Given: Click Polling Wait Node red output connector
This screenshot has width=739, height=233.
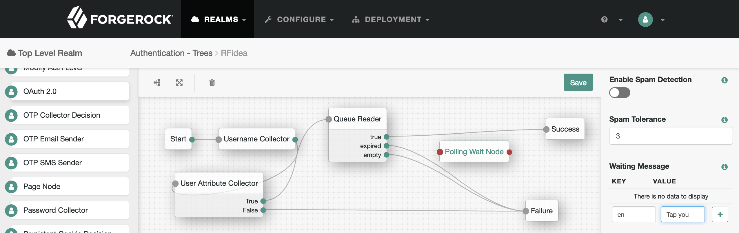Looking at the screenshot, I should pos(509,152).
